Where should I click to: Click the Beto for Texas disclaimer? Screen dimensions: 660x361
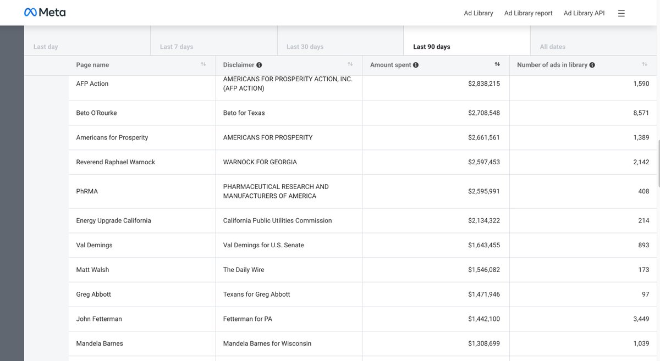244,113
